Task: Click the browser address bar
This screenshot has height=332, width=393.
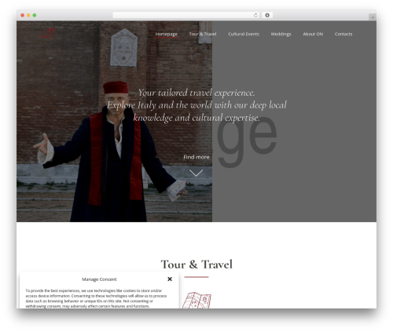Action: click(x=186, y=15)
